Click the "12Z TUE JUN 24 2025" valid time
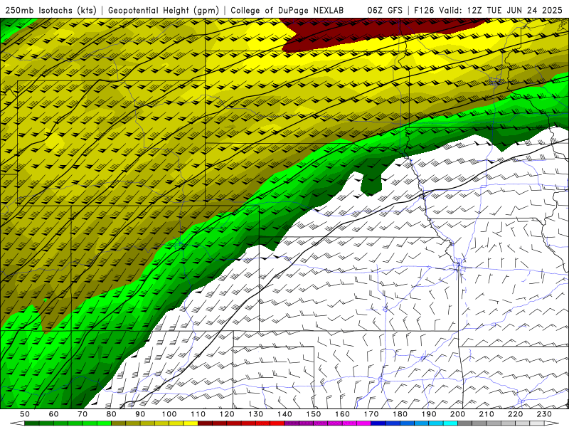This screenshot has width=569, height=427. point(515,10)
